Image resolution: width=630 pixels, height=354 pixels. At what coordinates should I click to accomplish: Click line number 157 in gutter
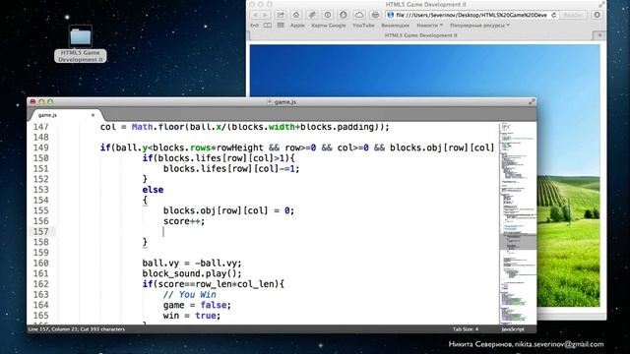click(x=40, y=232)
